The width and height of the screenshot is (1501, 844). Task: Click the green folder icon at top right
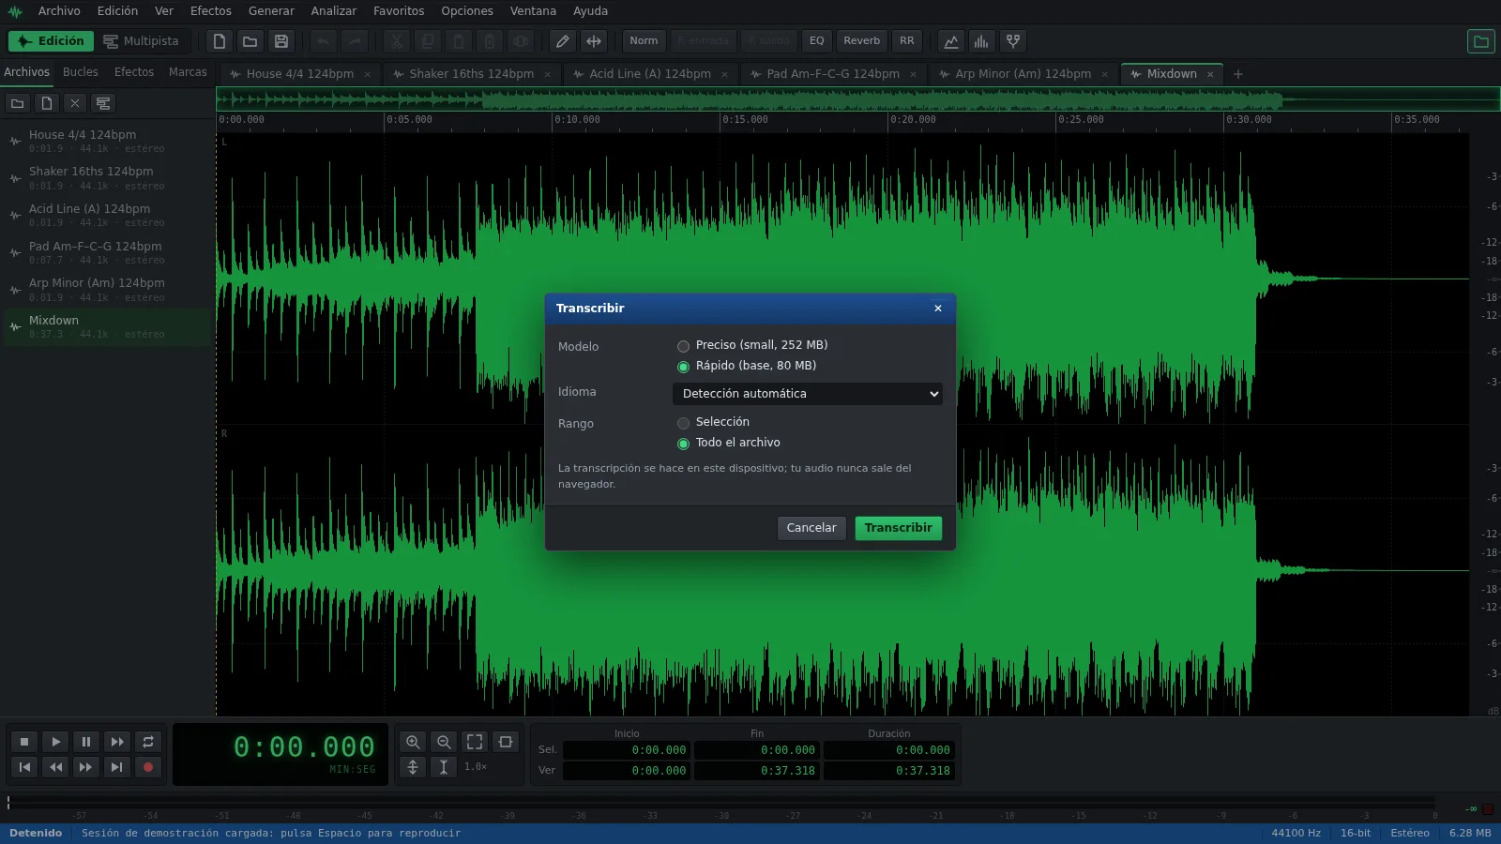1480,41
